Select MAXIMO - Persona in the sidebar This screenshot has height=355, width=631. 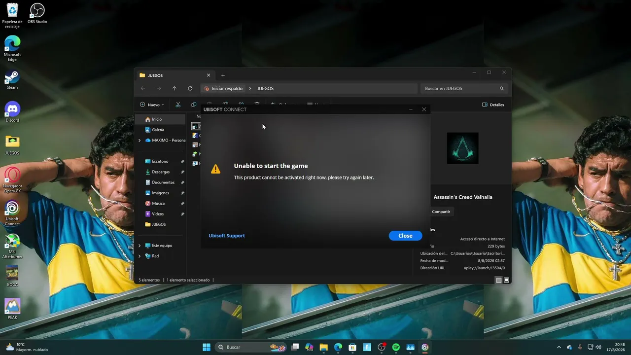click(x=165, y=141)
